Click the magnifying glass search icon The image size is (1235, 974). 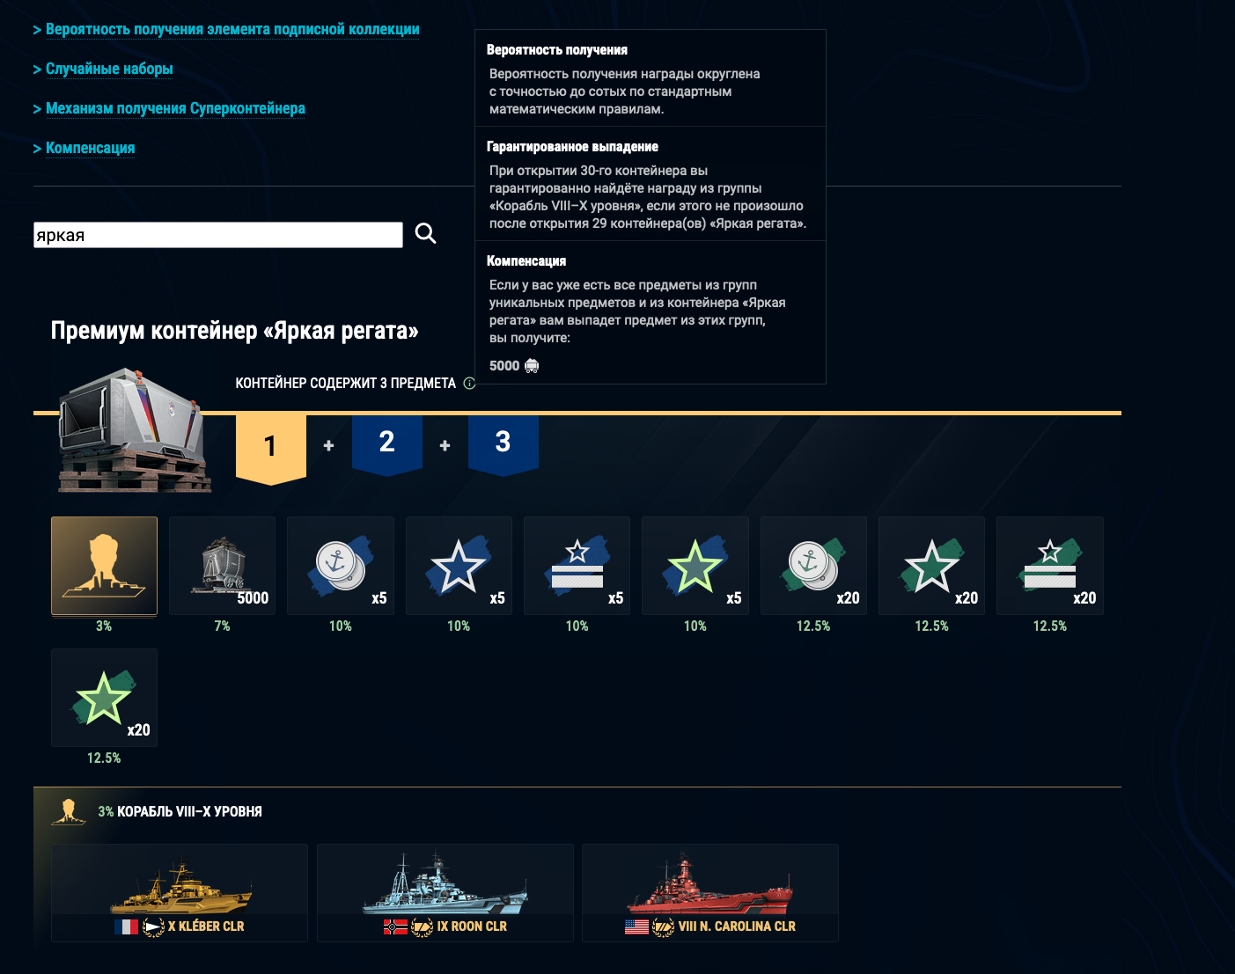pyautogui.click(x=425, y=233)
